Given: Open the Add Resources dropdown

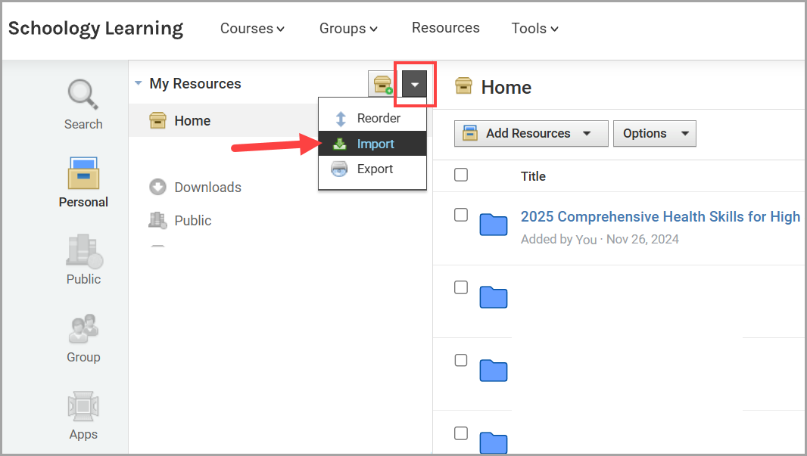Looking at the screenshot, I should click(x=531, y=133).
